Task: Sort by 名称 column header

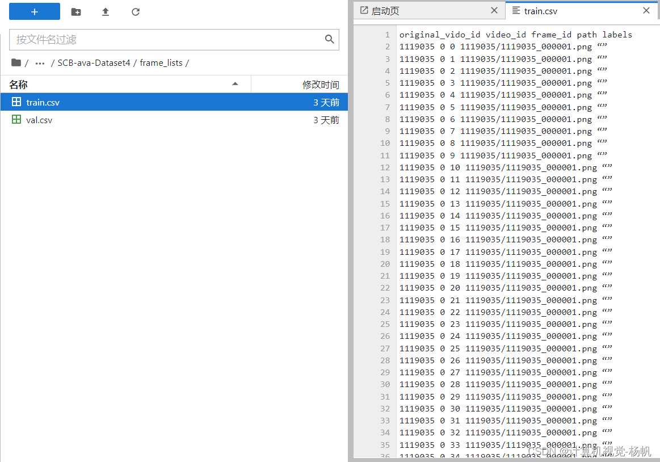Action: (125, 85)
